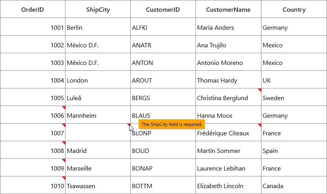Click error marker on Frédérique Citeaux cell
The height and width of the screenshot is (194, 327).
(x=260, y=125)
